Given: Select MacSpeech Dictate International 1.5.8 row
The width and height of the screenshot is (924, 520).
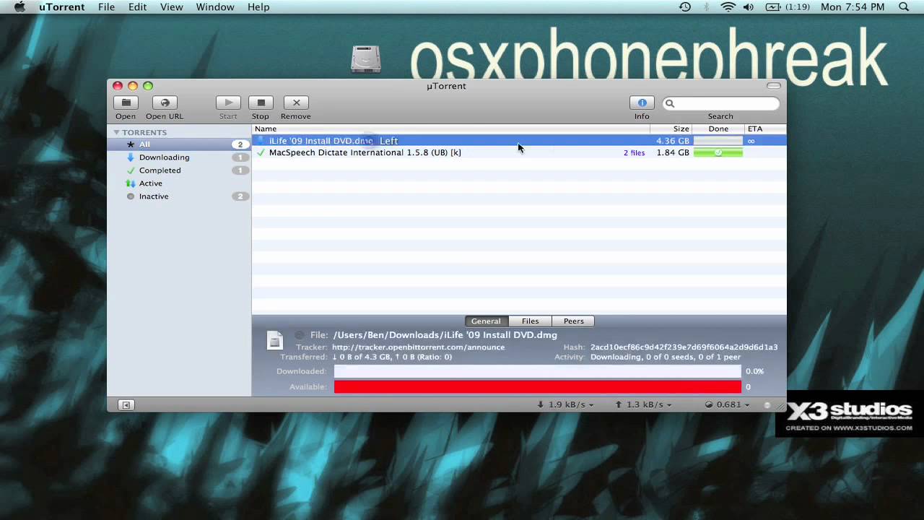Looking at the screenshot, I should (x=519, y=152).
